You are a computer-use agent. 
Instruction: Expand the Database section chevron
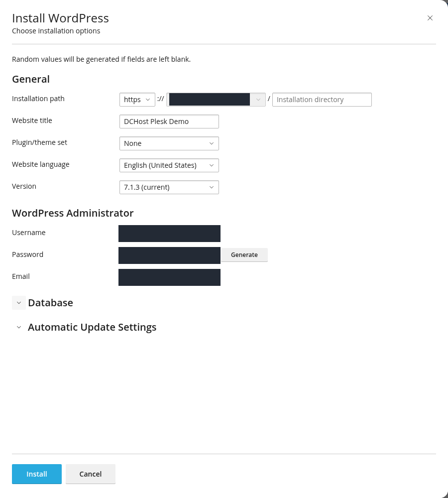point(19,303)
